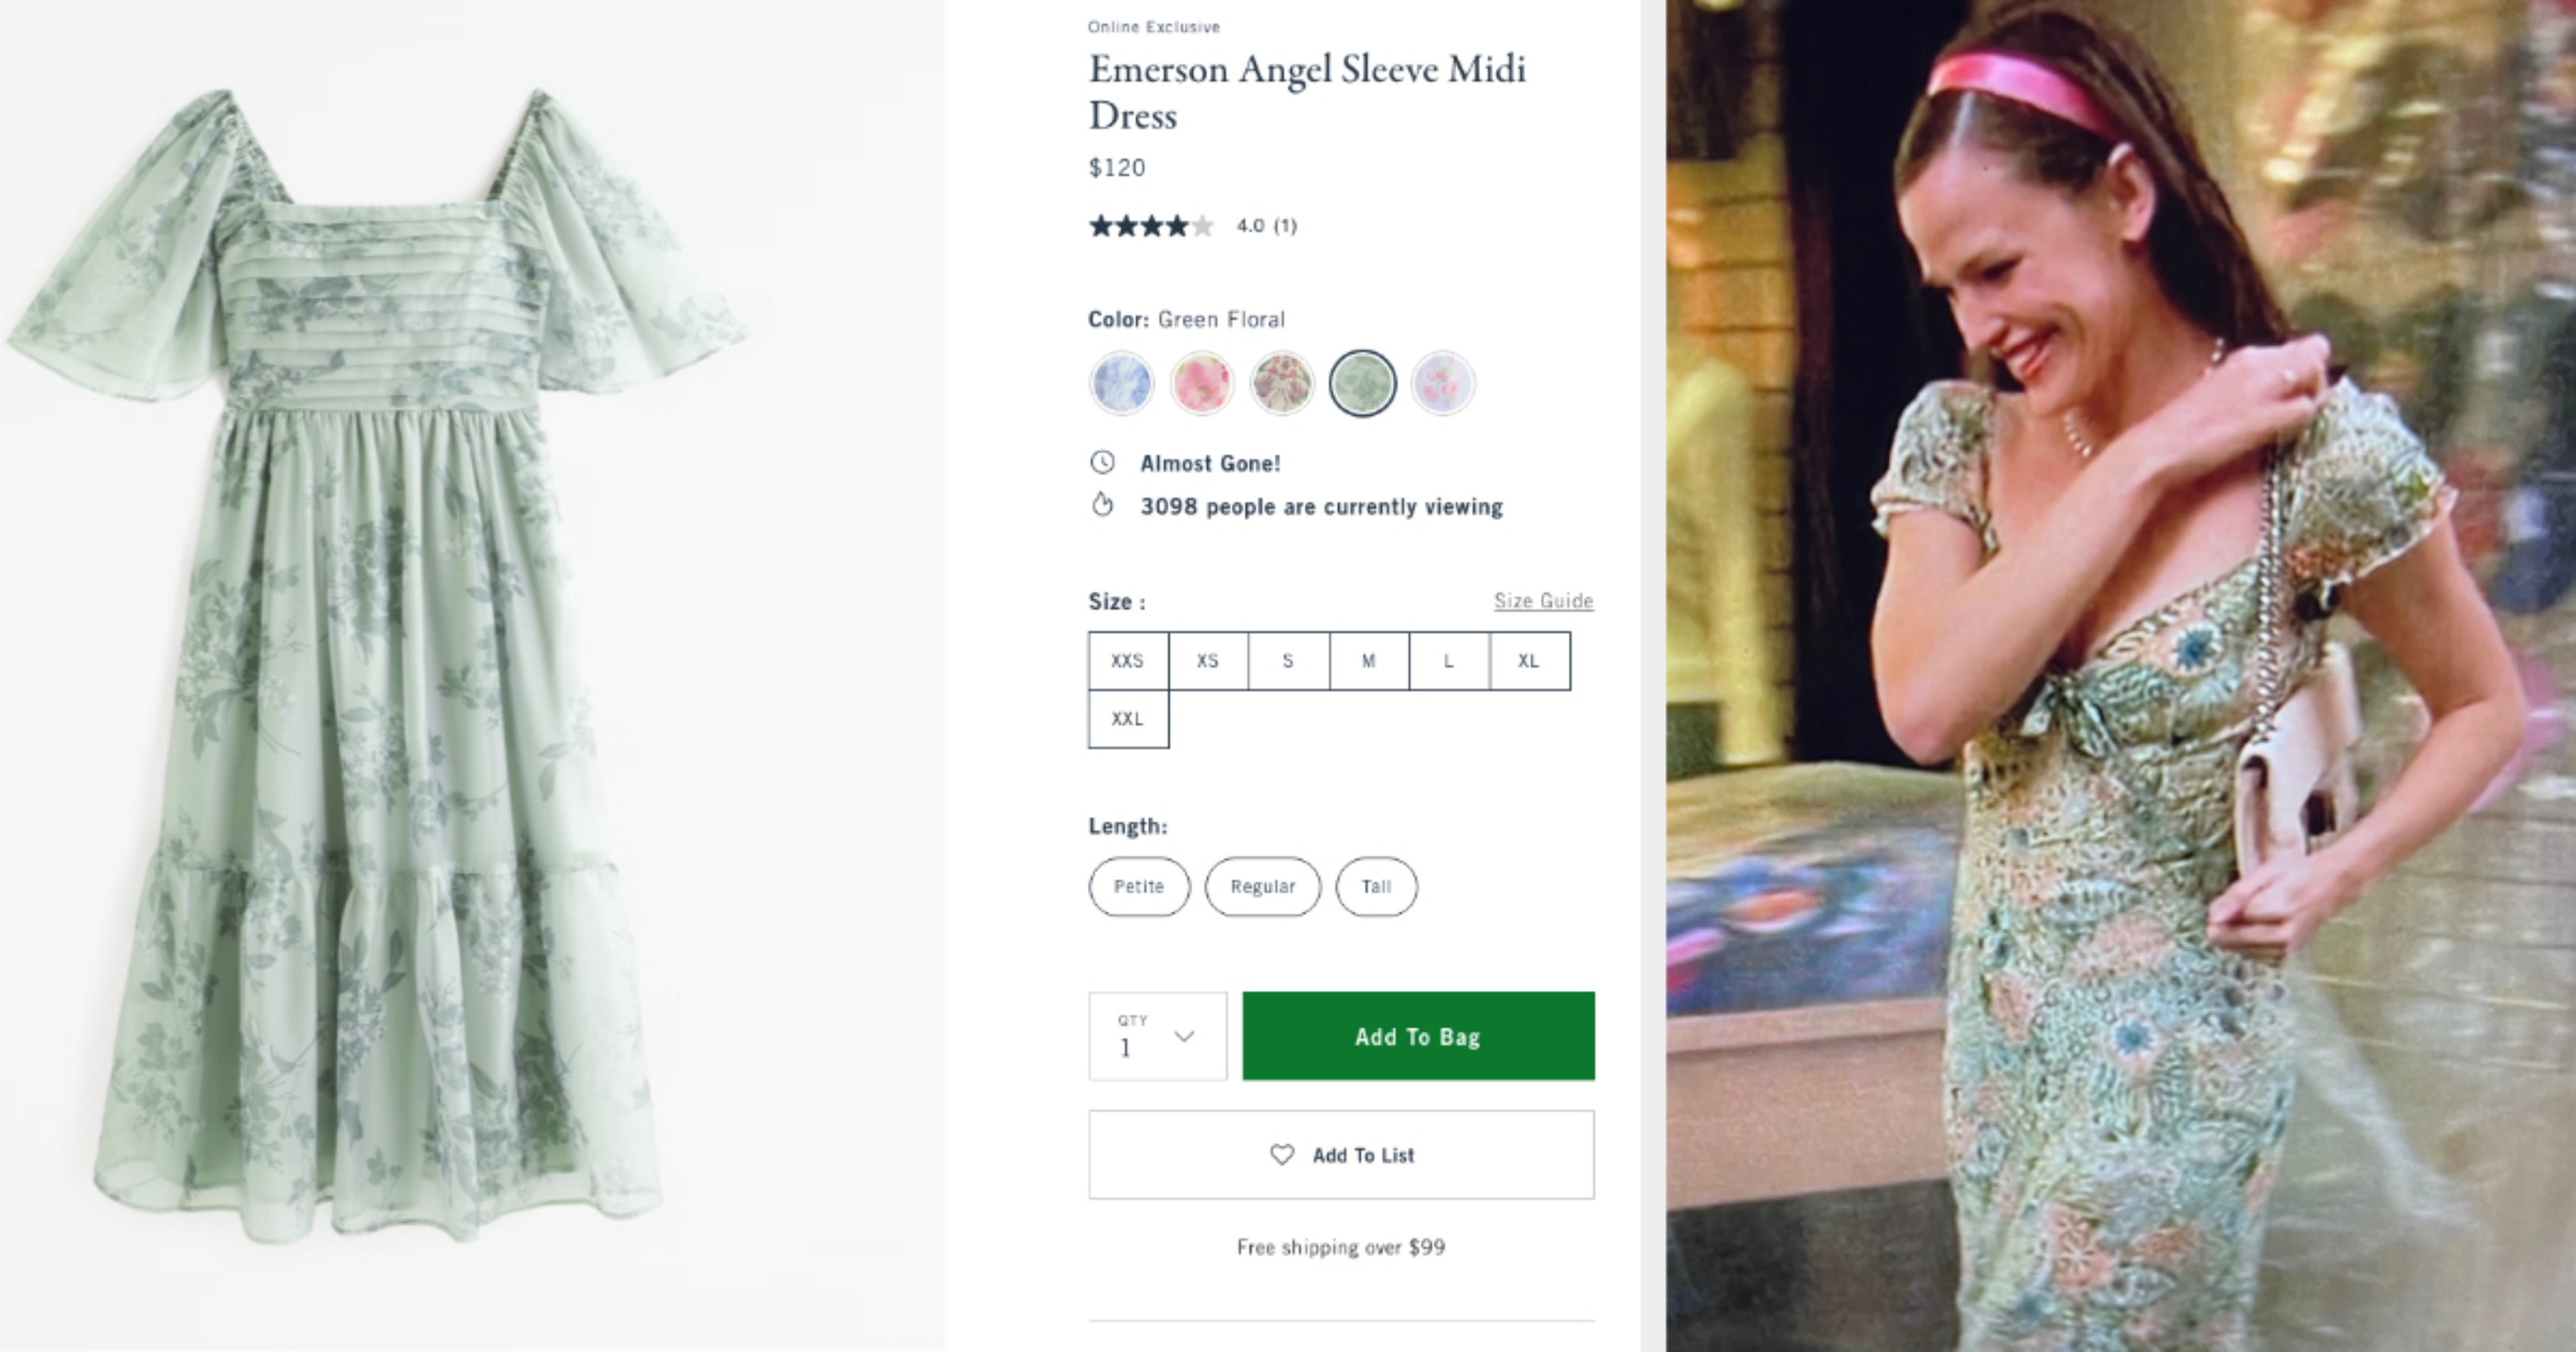Click the flame icon beside viewer count
This screenshot has height=1352, width=2576.
(x=1102, y=505)
